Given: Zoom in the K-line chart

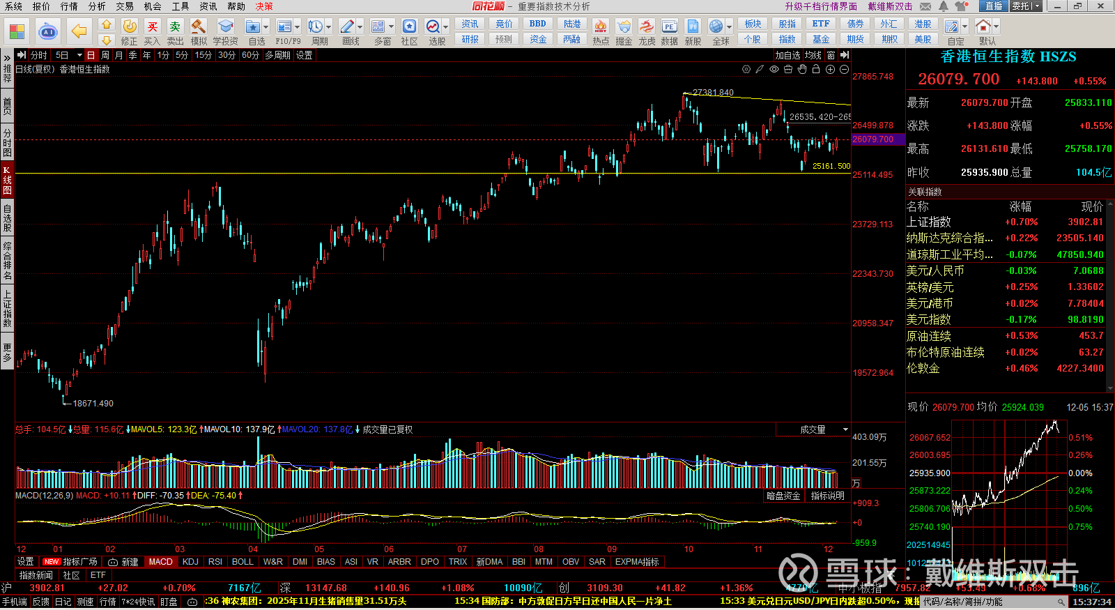Looking at the screenshot, I should tap(830, 69).
